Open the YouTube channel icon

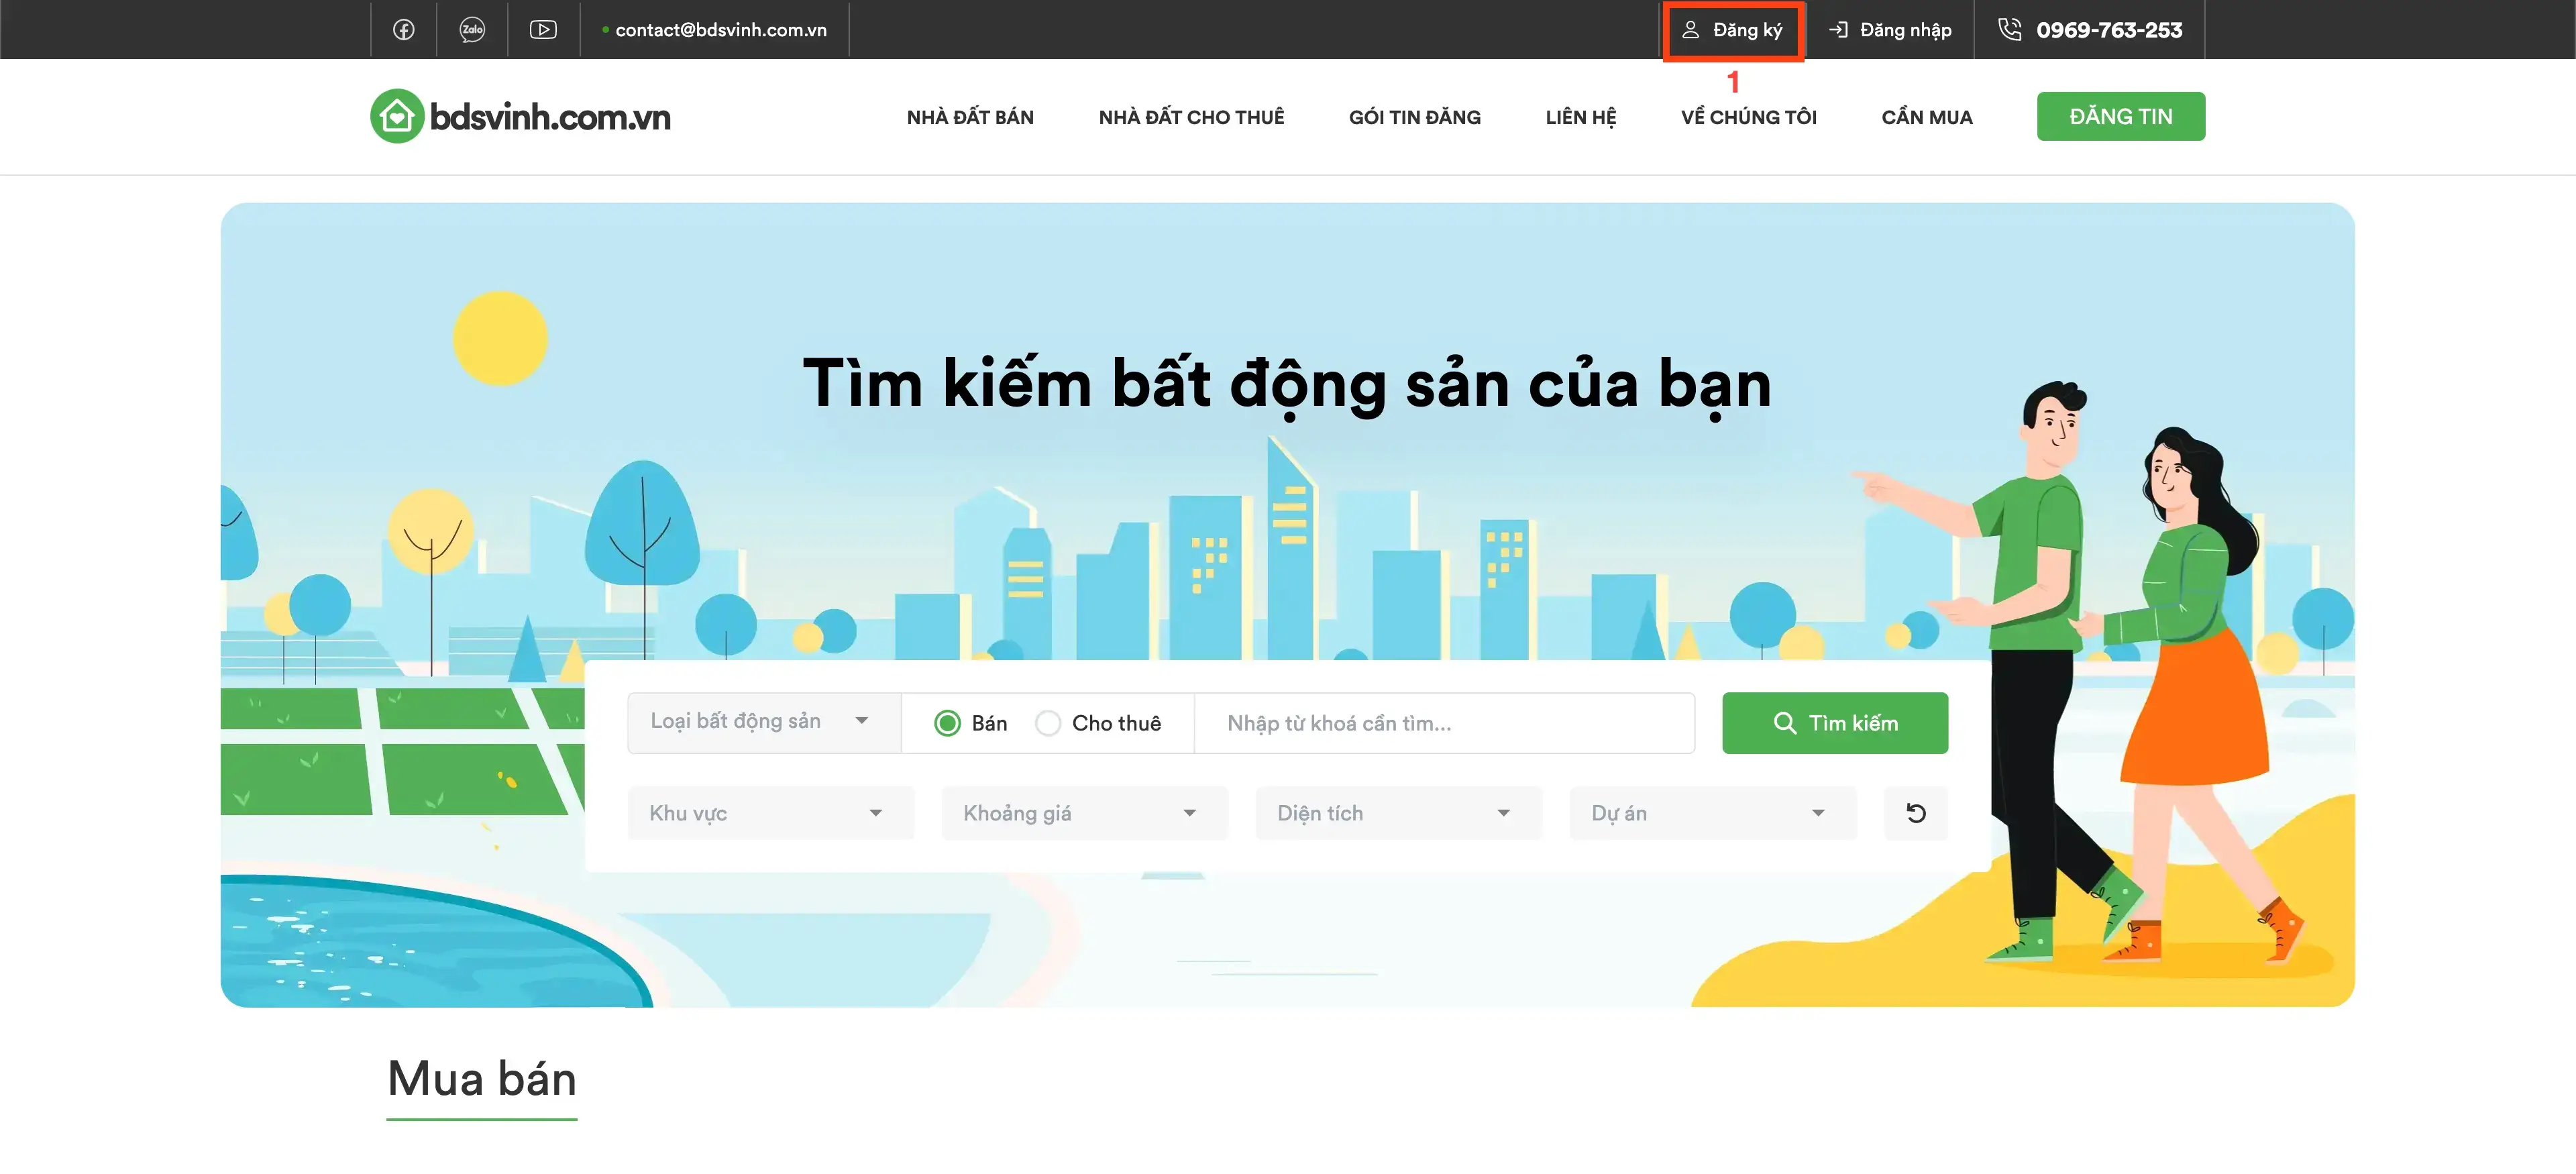pos(544,29)
